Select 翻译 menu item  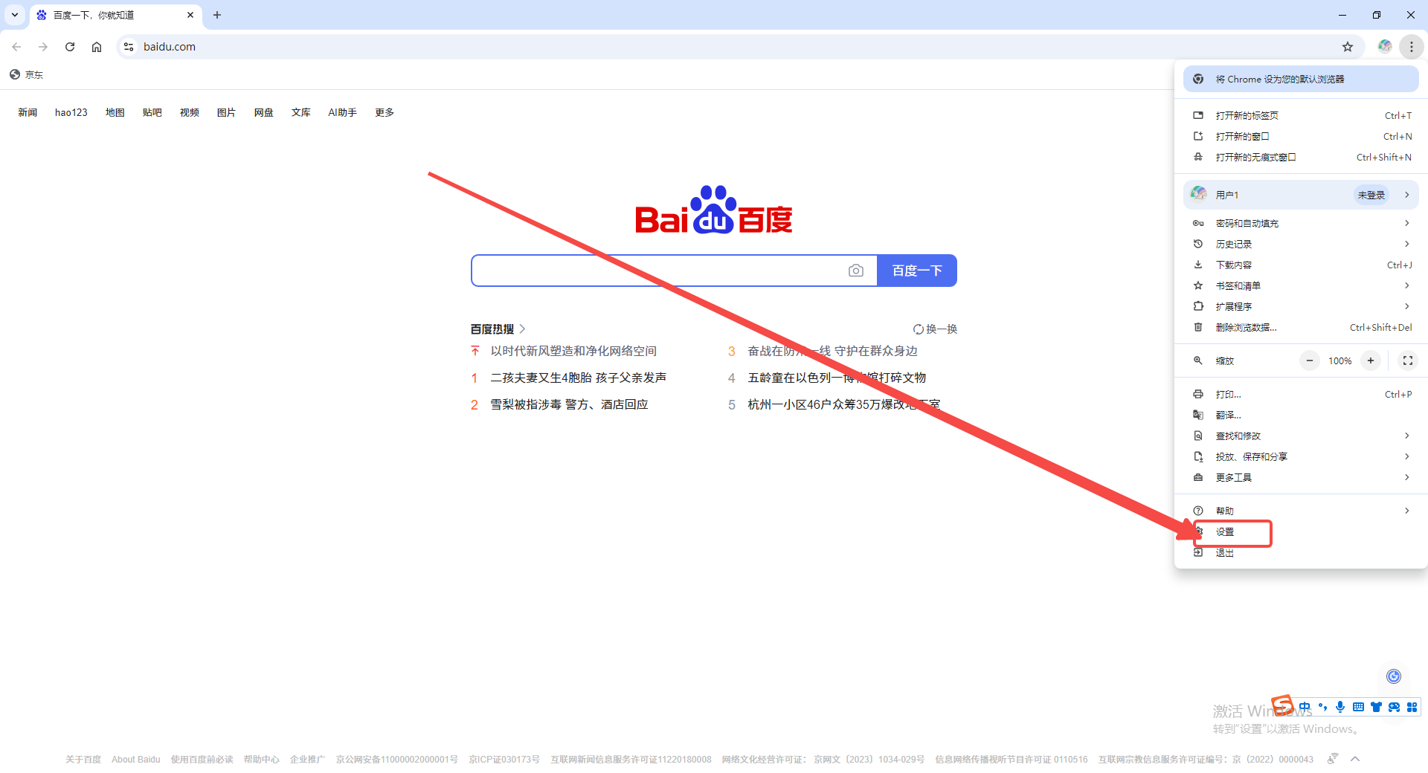(x=1301, y=415)
